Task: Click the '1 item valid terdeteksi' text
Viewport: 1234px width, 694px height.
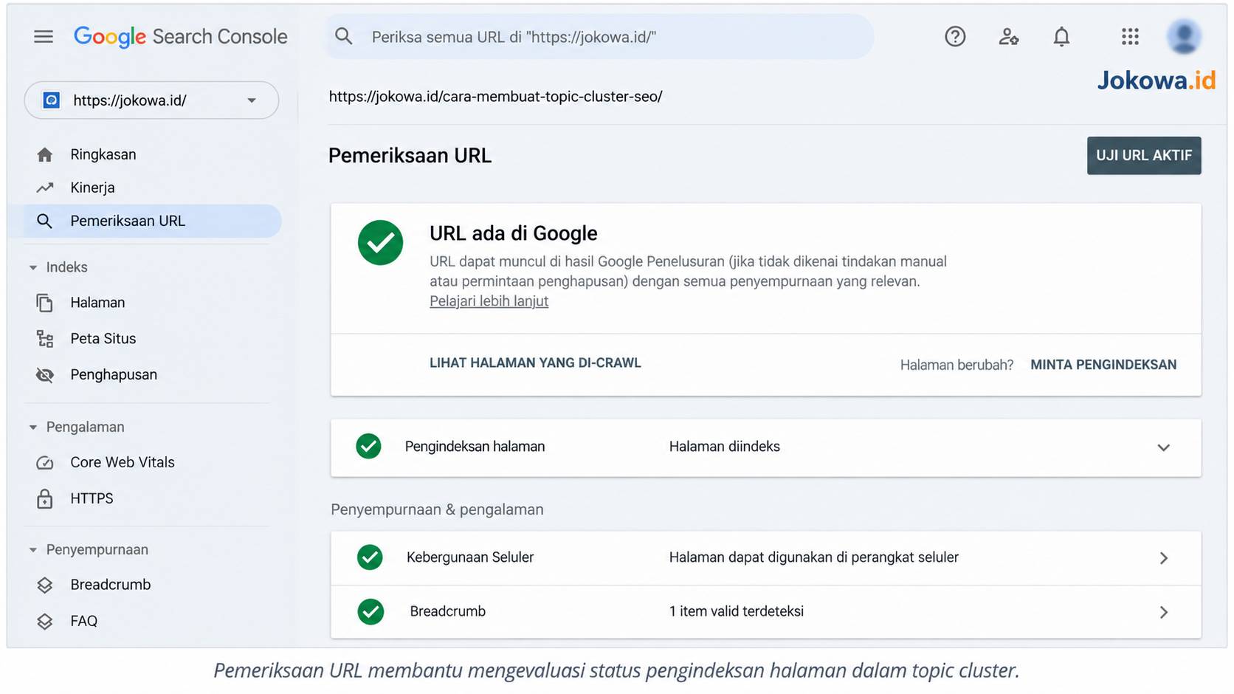Action: tap(737, 611)
